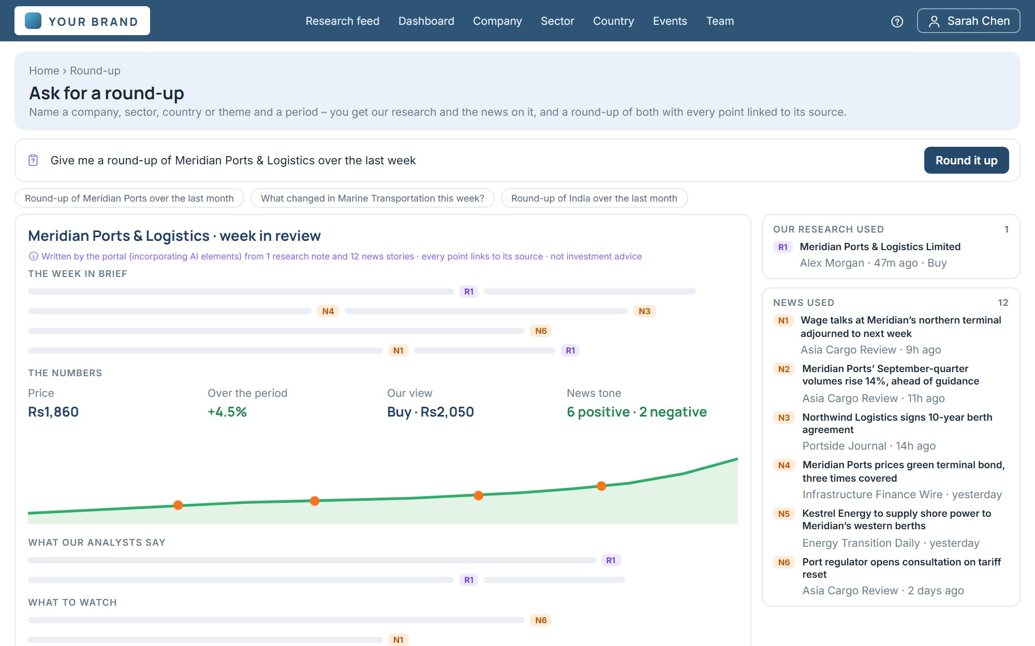Screen dimensions: 1035x646
Task: Open 'Wage talks at Meridian's northern terminal' story
Action: click(900, 327)
